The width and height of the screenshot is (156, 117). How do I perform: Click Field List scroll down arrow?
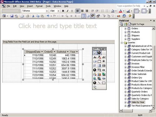tap(154, 107)
